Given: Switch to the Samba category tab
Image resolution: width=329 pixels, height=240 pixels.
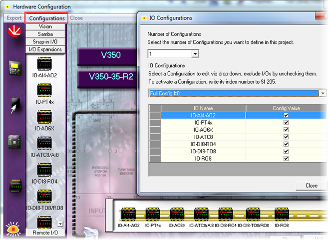Looking at the screenshot, I should [45, 34].
